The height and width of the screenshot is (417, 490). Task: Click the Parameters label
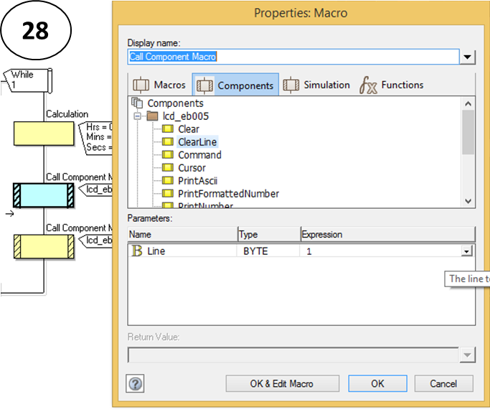click(150, 218)
